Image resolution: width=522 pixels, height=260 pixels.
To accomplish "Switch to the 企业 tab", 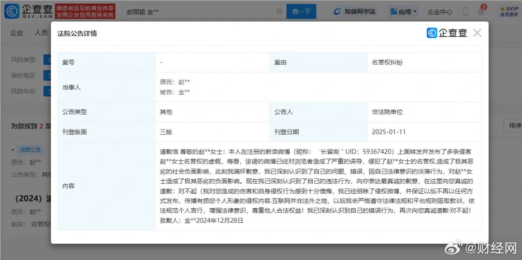I will pos(16,33).
